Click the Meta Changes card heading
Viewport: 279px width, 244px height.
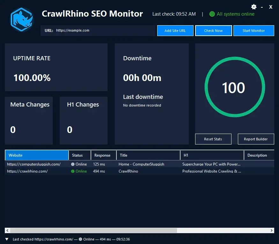click(x=30, y=105)
